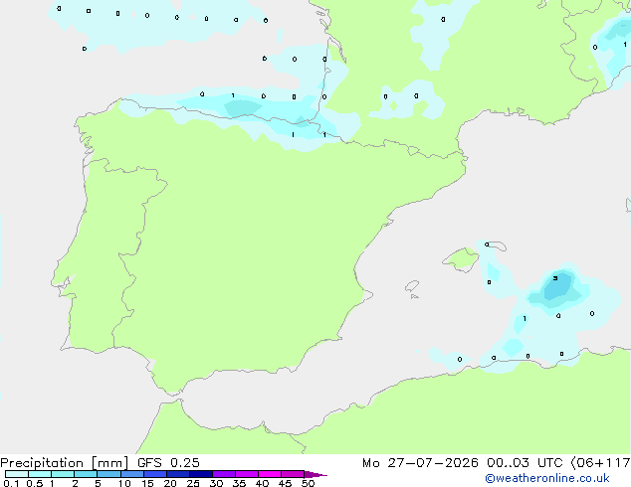Click the "Mo 27-07-2026" forecast date text
The image size is (631, 487).
420,463
